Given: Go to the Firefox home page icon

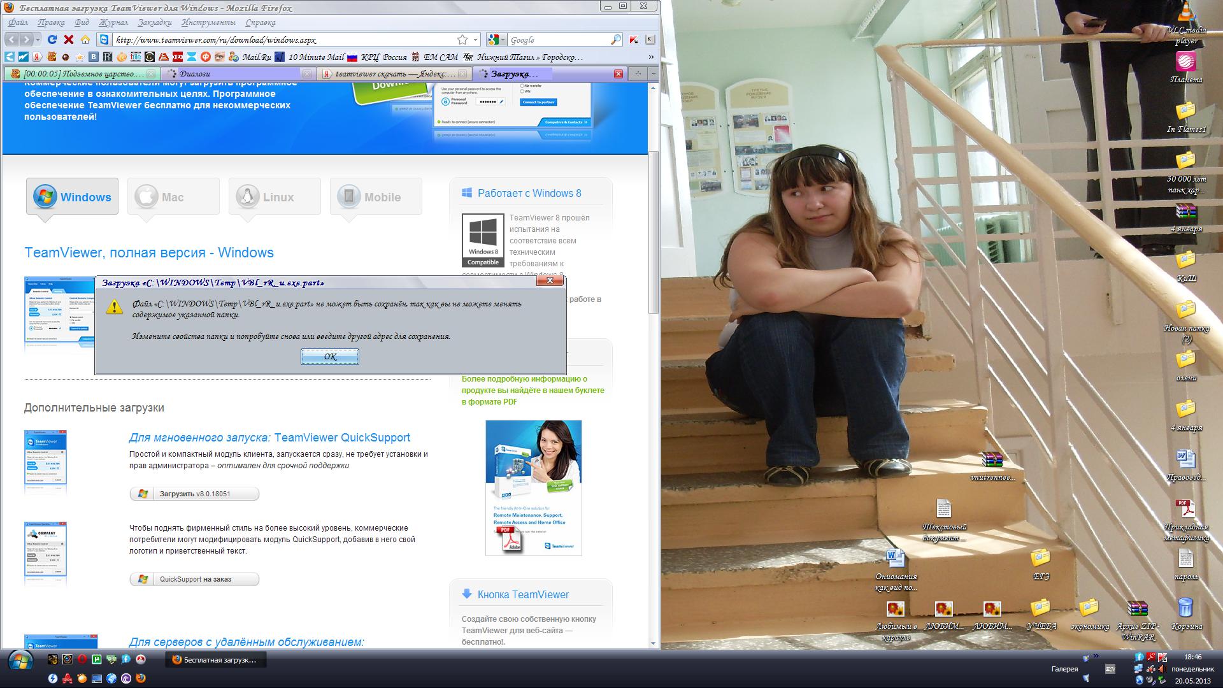Looking at the screenshot, I should click(x=85, y=39).
